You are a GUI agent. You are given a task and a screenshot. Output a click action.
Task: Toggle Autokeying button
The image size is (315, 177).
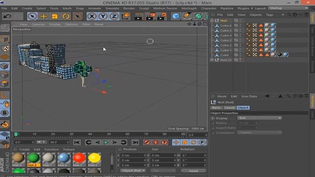(x=156, y=142)
